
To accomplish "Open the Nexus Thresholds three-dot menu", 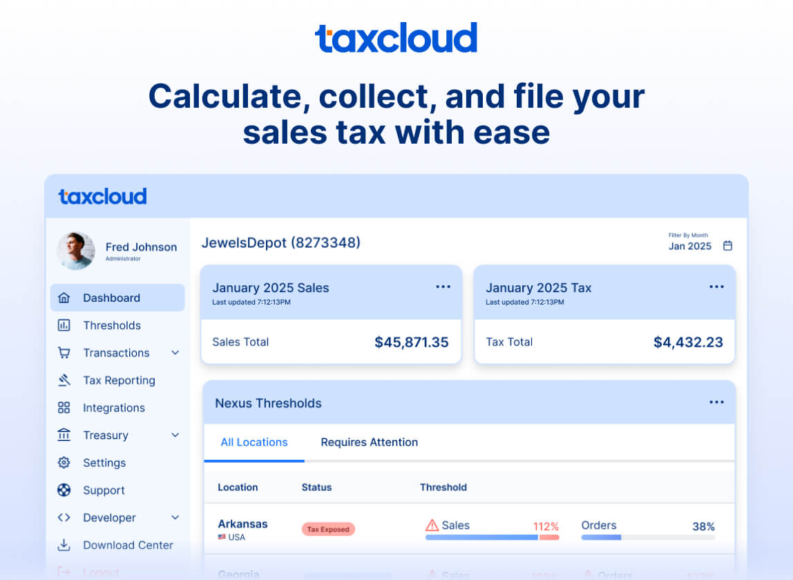I will pos(716,402).
